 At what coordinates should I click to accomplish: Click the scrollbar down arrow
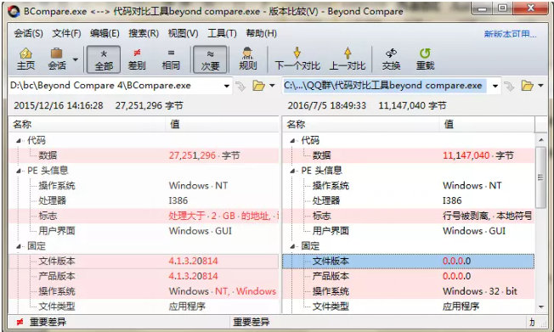coord(541,307)
